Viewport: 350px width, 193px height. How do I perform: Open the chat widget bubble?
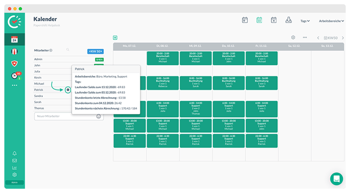point(337,179)
